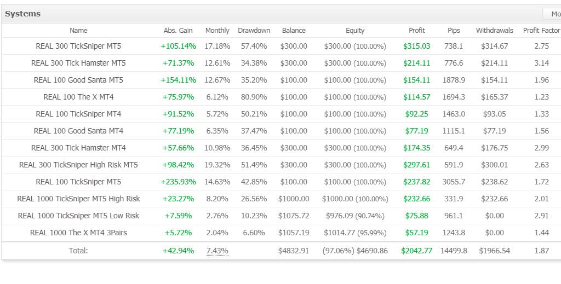View REAL 300 Tick Hamster MT4 system
Screen dimensions: 561x284
pos(78,148)
